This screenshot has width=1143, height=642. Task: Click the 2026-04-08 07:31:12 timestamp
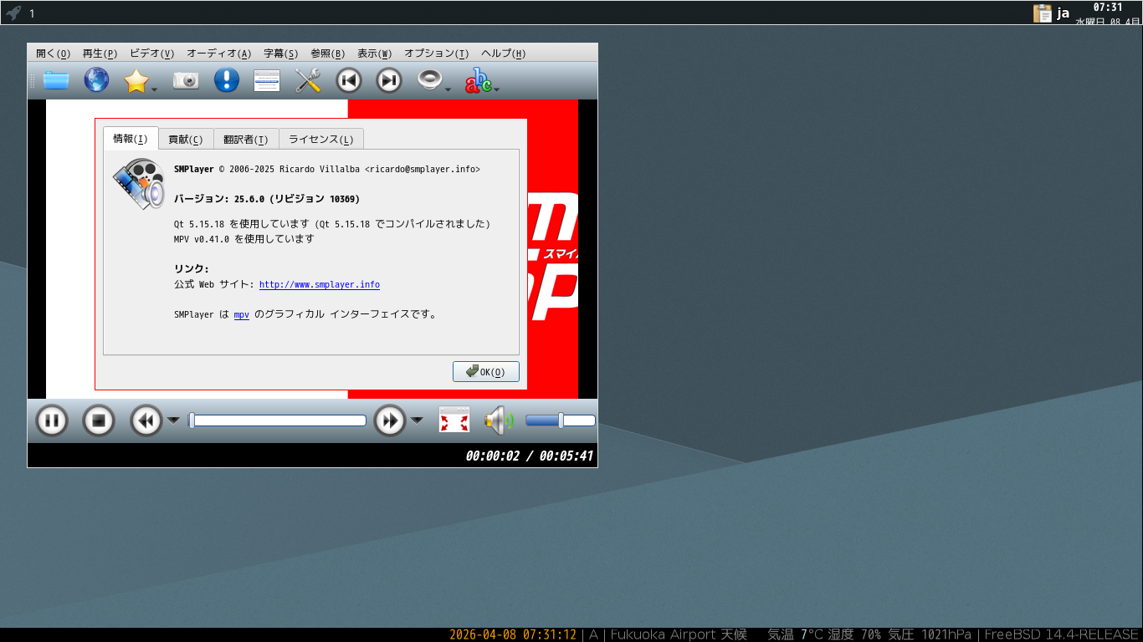[x=513, y=634]
